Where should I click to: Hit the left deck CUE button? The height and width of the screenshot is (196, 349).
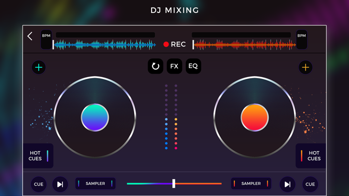point(38,184)
